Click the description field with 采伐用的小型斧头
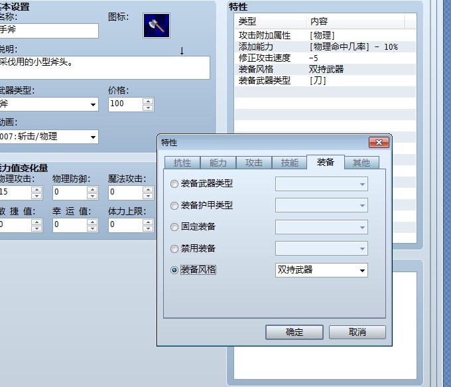Screen dimensions: 451x387 click(105, 68)
